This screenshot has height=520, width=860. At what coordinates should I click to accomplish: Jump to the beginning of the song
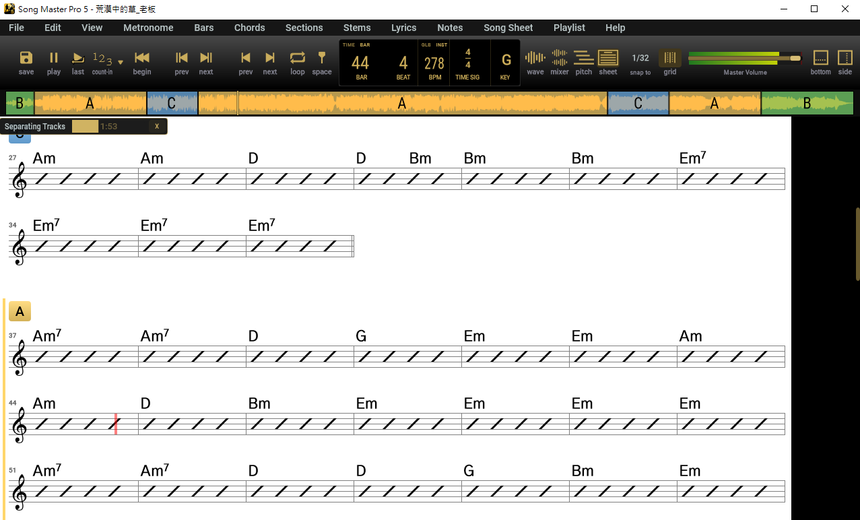point(142,58)
